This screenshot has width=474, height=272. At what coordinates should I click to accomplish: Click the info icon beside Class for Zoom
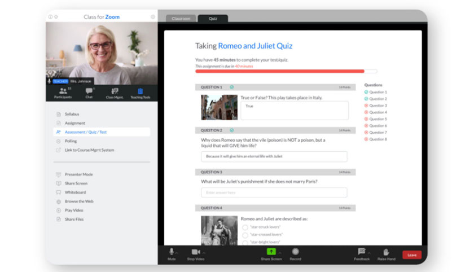tap(50, 17)
